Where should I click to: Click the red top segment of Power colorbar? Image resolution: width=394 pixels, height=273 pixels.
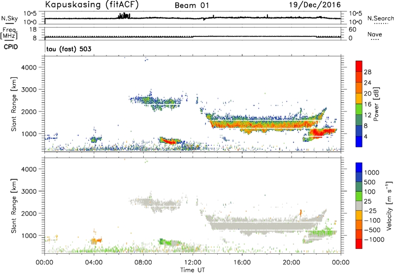pos(359,66)
